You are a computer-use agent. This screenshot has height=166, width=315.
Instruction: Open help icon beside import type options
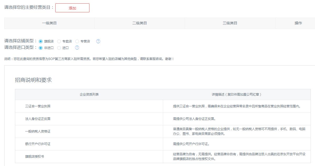(x=77, y=48)
